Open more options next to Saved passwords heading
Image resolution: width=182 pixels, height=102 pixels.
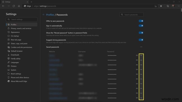coord(141,47)
